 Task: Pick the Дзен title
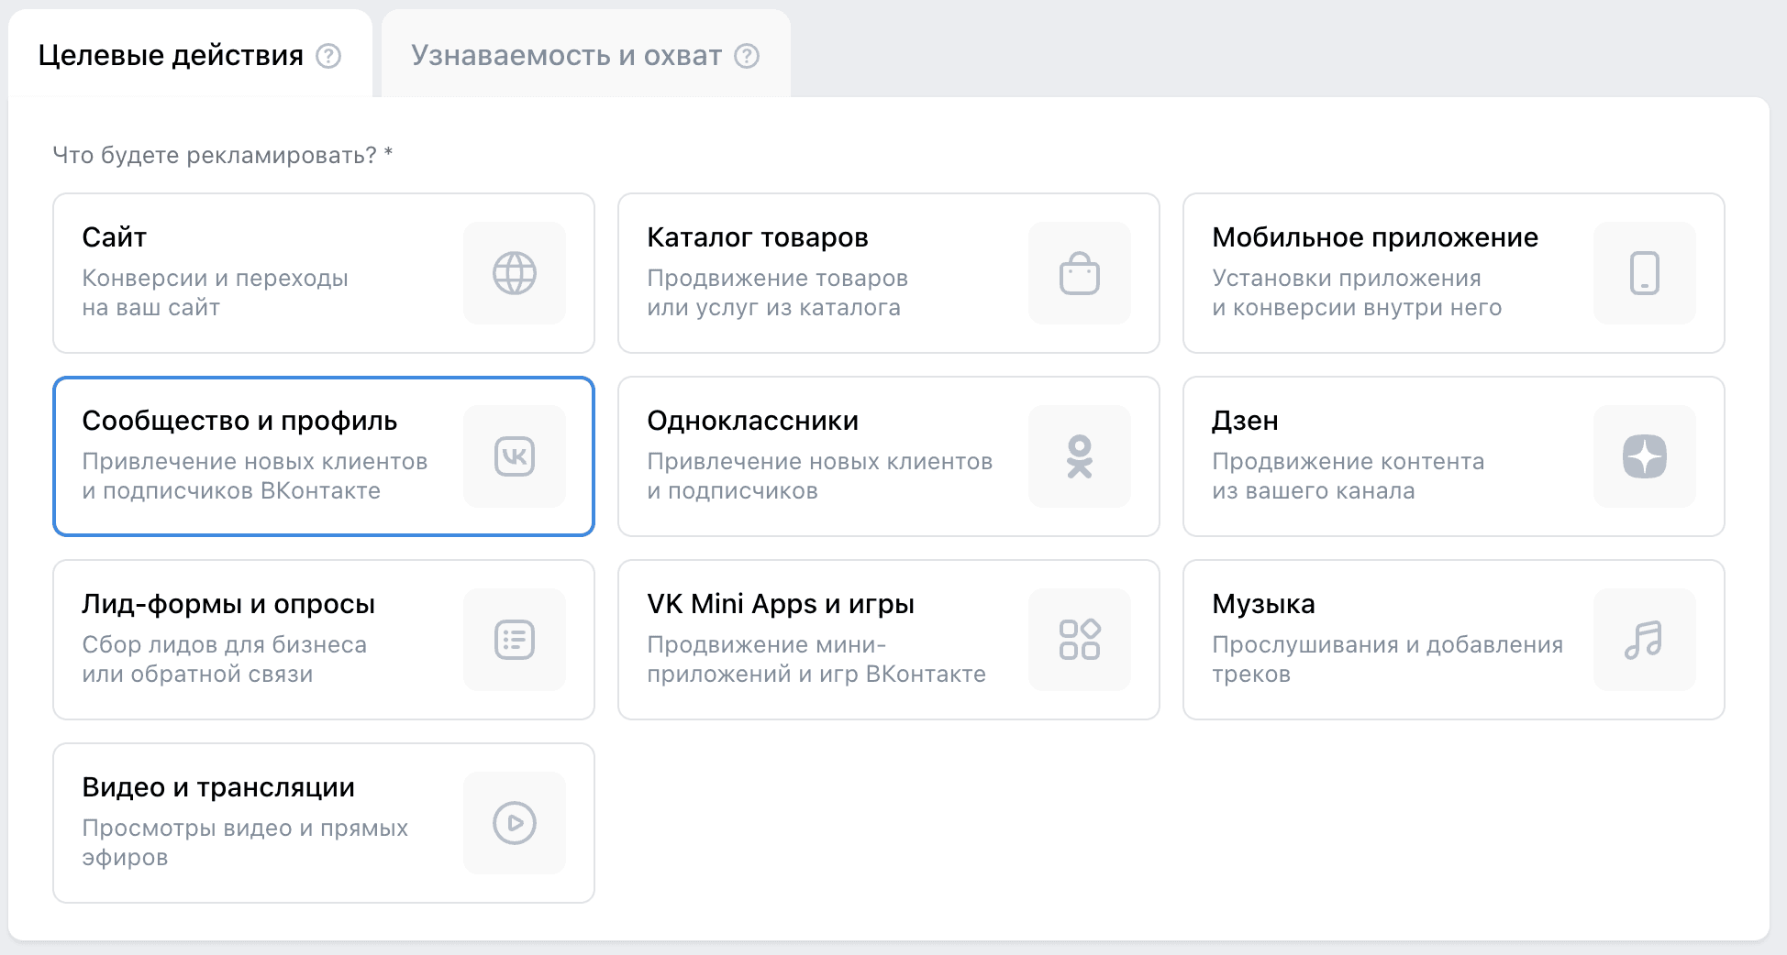coord(1245,421)
